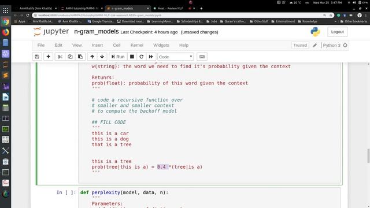The image size is (370, 208).
Task: Open Sublime Text from the dock
Action: 5,75
